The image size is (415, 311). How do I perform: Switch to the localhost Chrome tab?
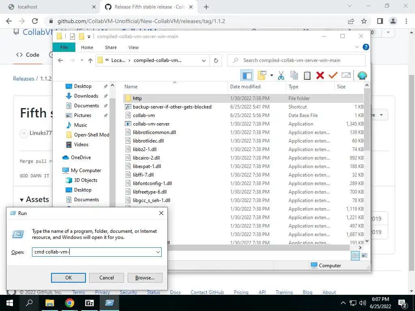click(50, 7)
